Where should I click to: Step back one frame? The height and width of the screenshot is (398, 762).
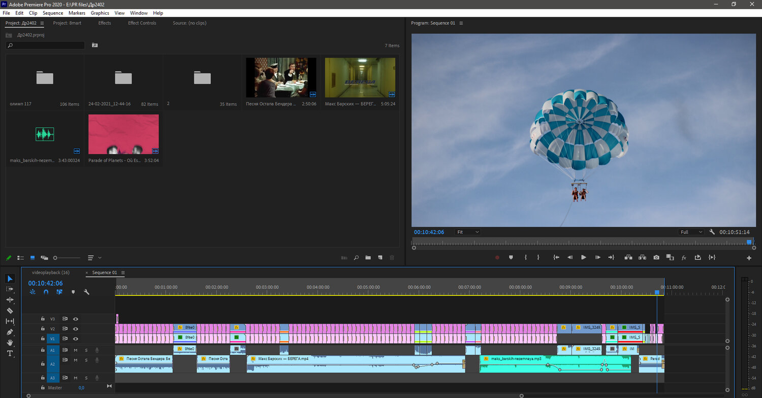pyautogui.click(x=570, y=258)
